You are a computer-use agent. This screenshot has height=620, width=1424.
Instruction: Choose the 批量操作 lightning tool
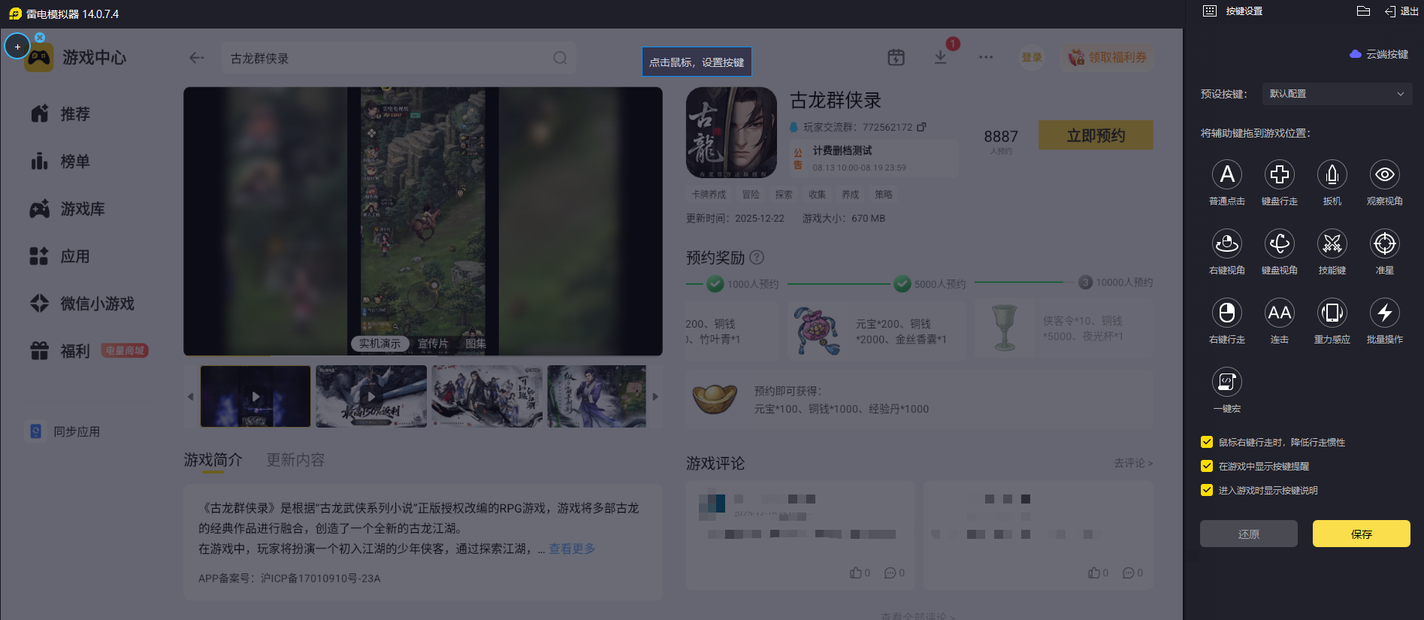[x=1385, y=313]
